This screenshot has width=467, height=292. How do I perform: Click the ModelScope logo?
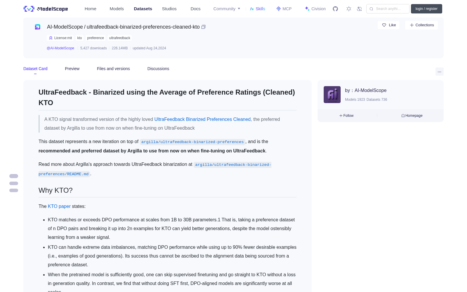click(46, 9)
